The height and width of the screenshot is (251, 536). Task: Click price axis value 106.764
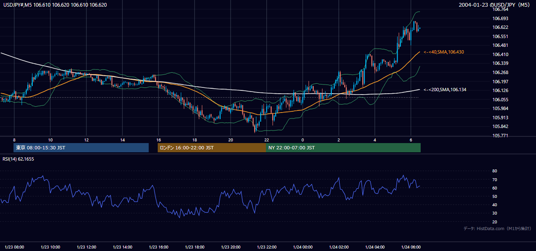click(x=500, y=9)
